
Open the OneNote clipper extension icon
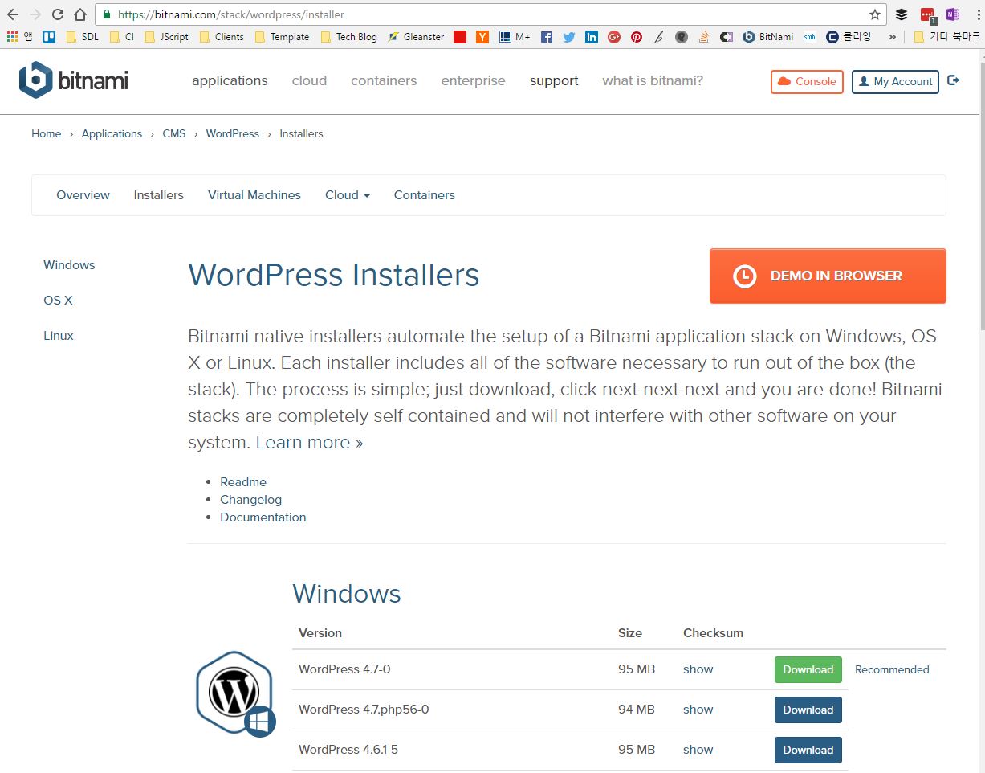(x=952, y=14)
